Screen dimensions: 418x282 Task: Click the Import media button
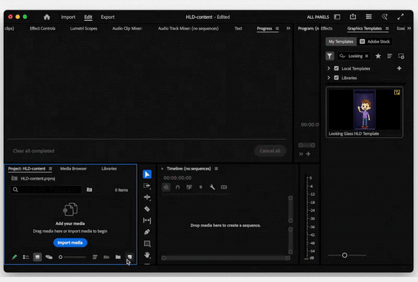tap(70, 242)
